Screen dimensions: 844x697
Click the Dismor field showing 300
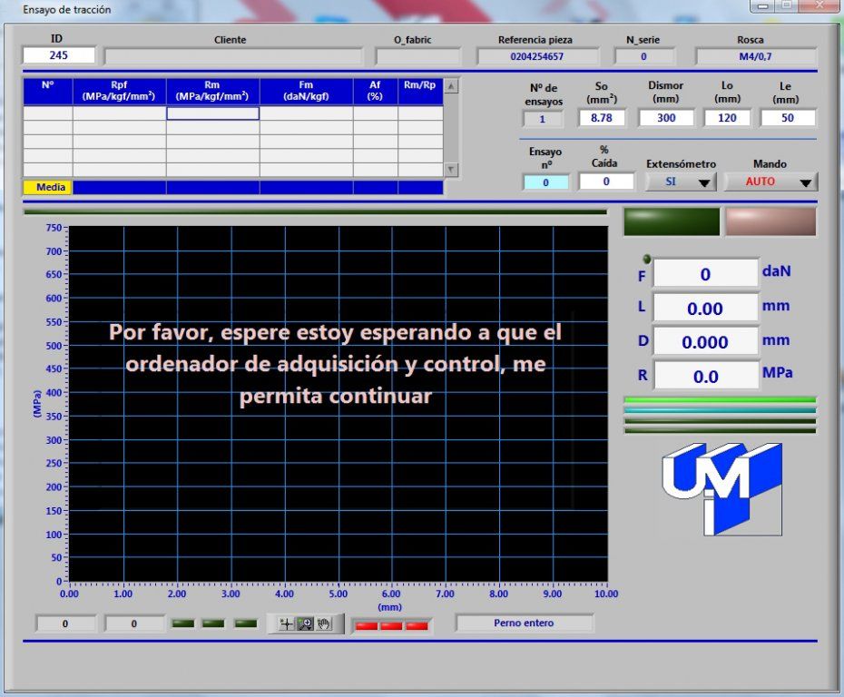tap(666, 118)
